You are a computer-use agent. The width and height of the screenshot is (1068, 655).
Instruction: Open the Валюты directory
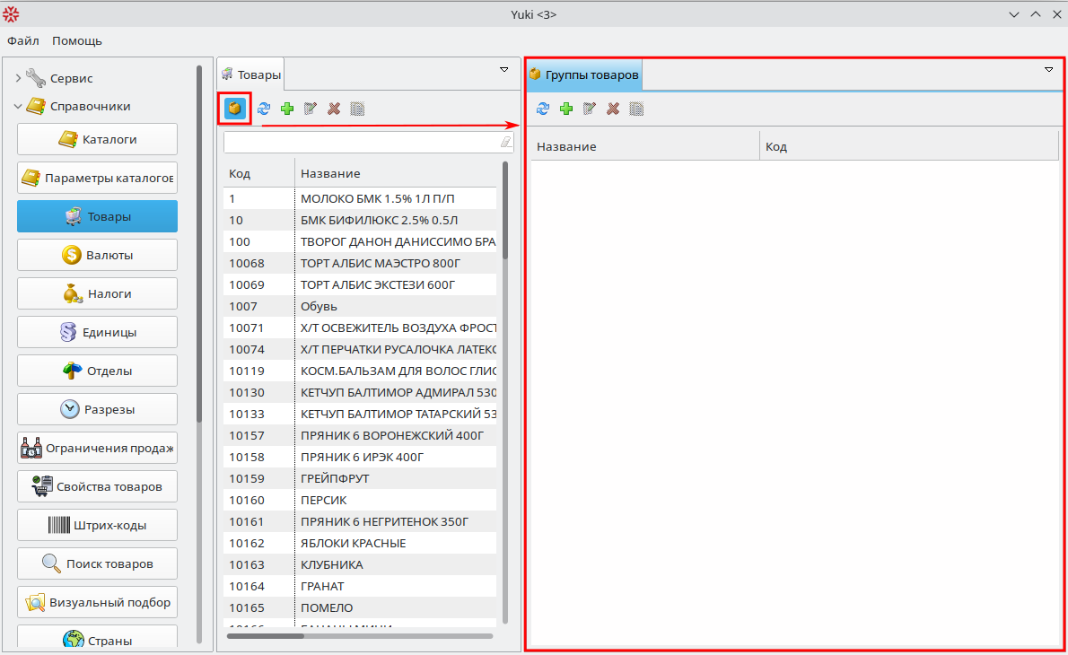[97, 255]
